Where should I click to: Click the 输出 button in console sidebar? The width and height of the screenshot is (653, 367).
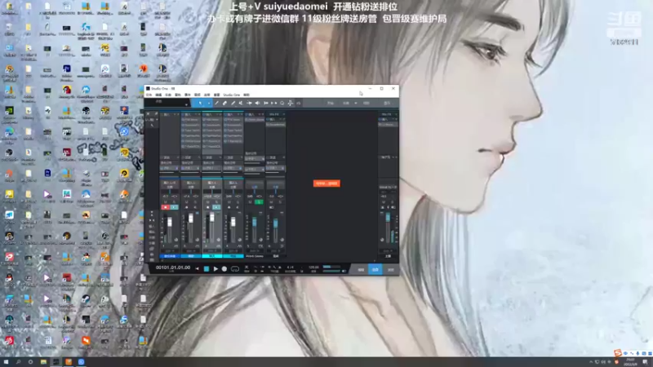[152, 232]
